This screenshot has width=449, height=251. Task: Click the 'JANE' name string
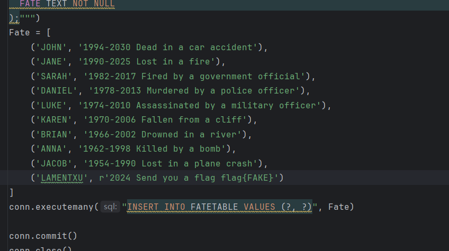(x=51, y=62)
